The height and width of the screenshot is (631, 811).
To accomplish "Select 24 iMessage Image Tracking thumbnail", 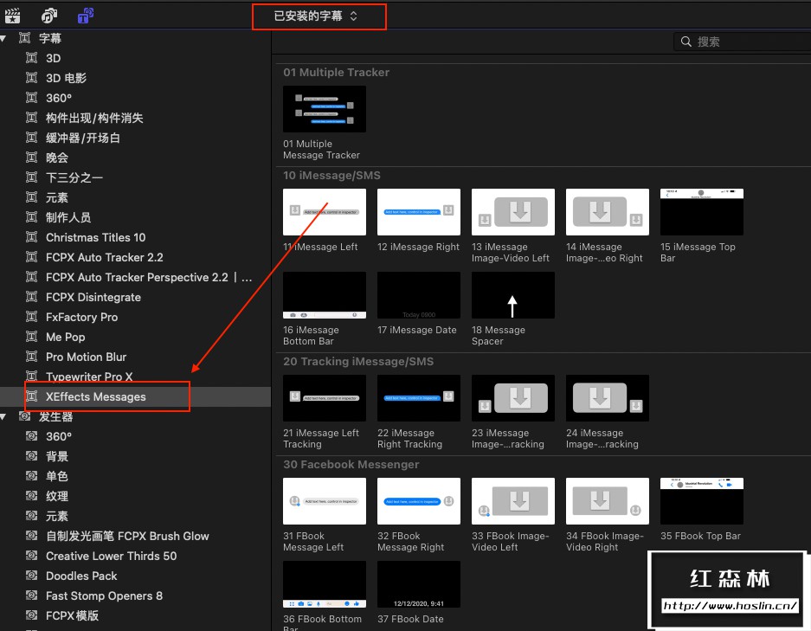I will click(x=608, y=398).
